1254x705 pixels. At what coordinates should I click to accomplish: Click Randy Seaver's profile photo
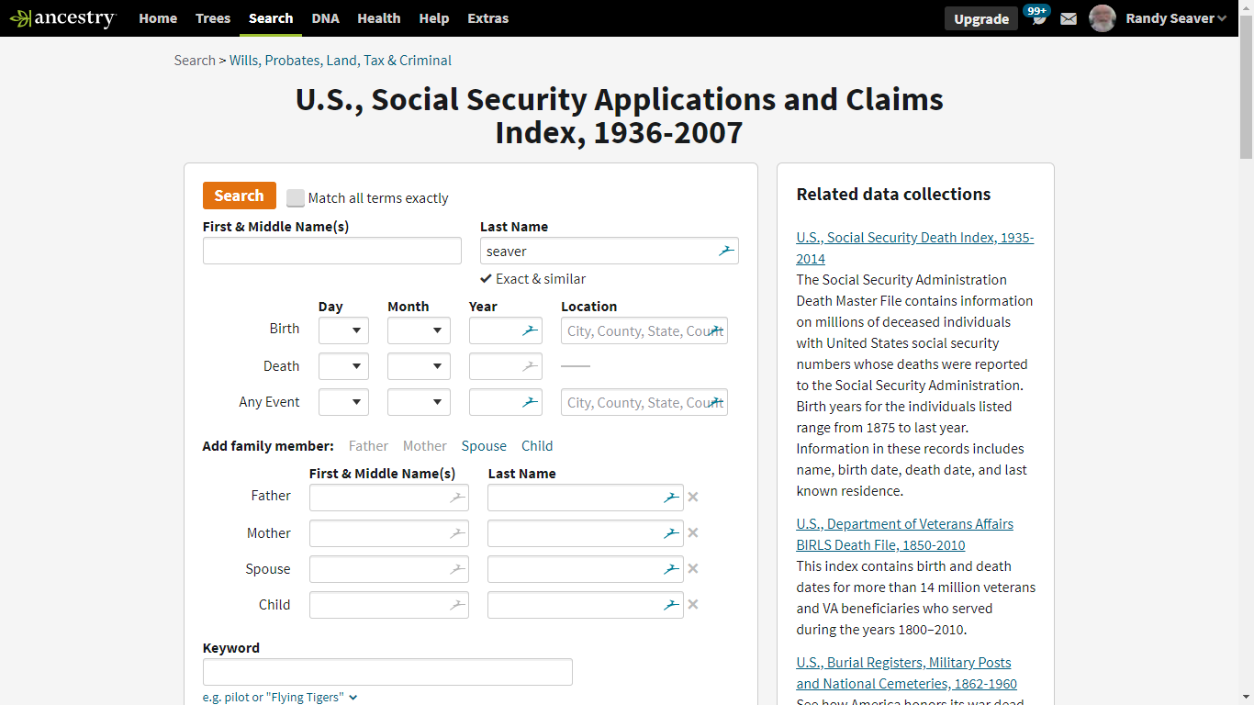(1103, 18)
